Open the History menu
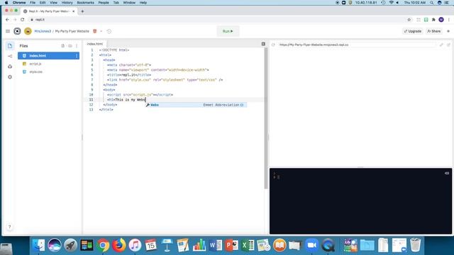 (x=67, y=3)
